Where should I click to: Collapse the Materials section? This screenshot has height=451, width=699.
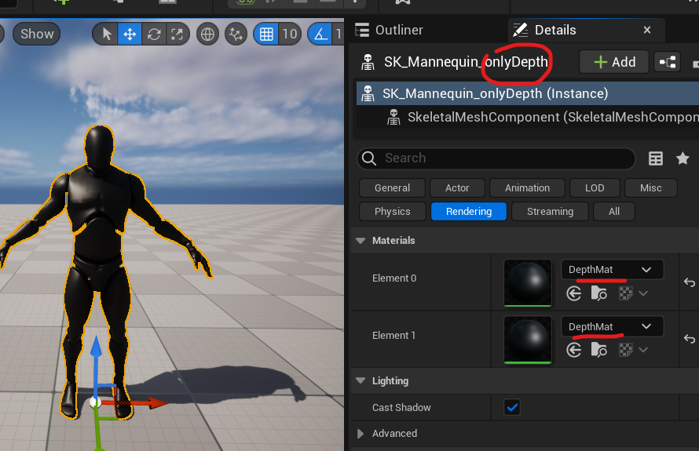(x=360, y=241)
